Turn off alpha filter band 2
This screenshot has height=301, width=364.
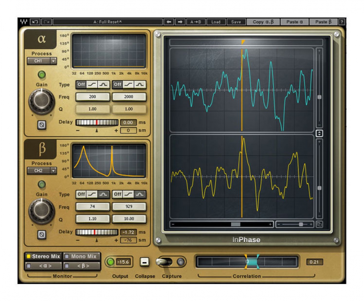117,85
